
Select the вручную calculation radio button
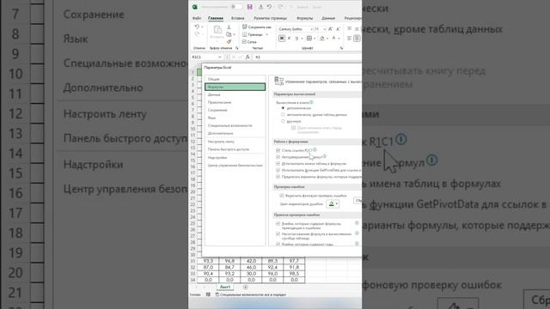click(x=283, y=121)
